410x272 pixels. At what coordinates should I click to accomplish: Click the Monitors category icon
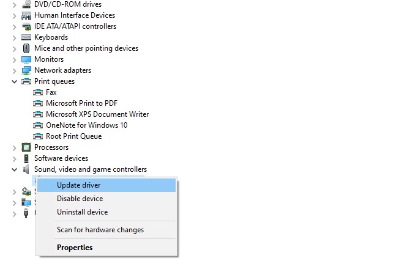[x=26, y=59]
